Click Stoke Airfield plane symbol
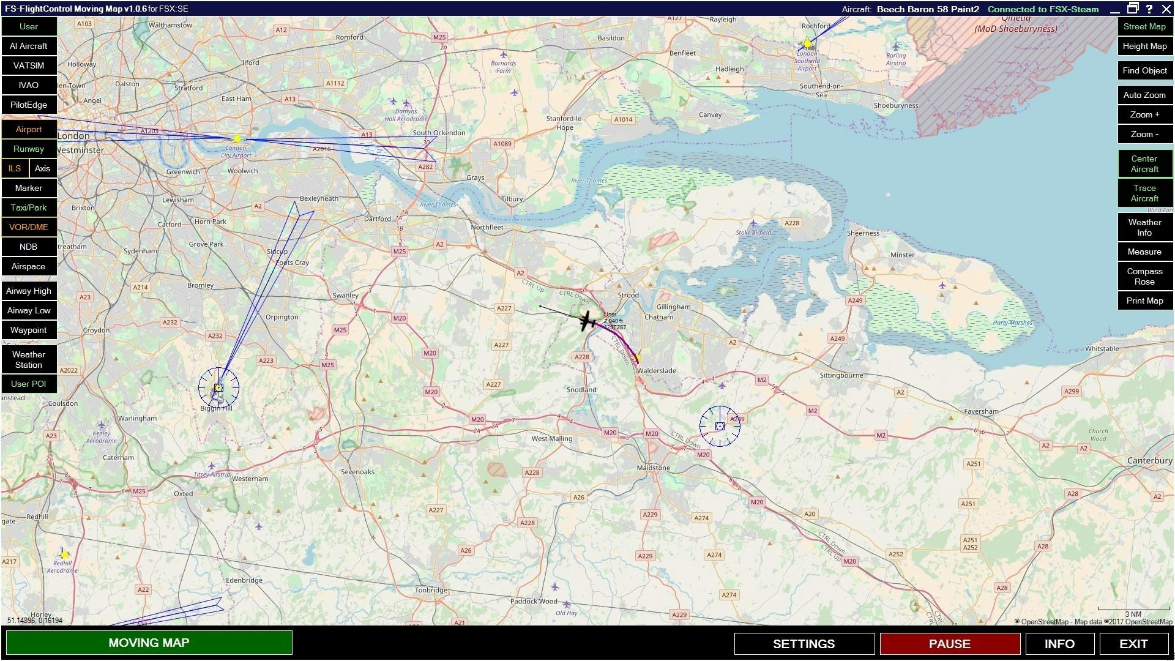 coord(753,223)
